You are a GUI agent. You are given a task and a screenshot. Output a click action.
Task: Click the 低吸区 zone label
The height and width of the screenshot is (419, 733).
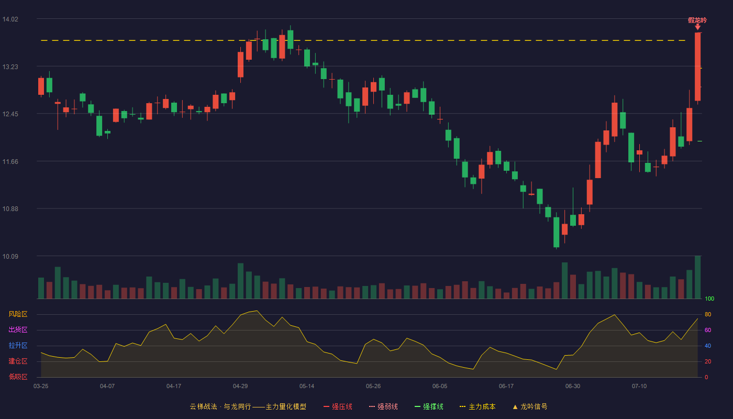click(18, 377)
